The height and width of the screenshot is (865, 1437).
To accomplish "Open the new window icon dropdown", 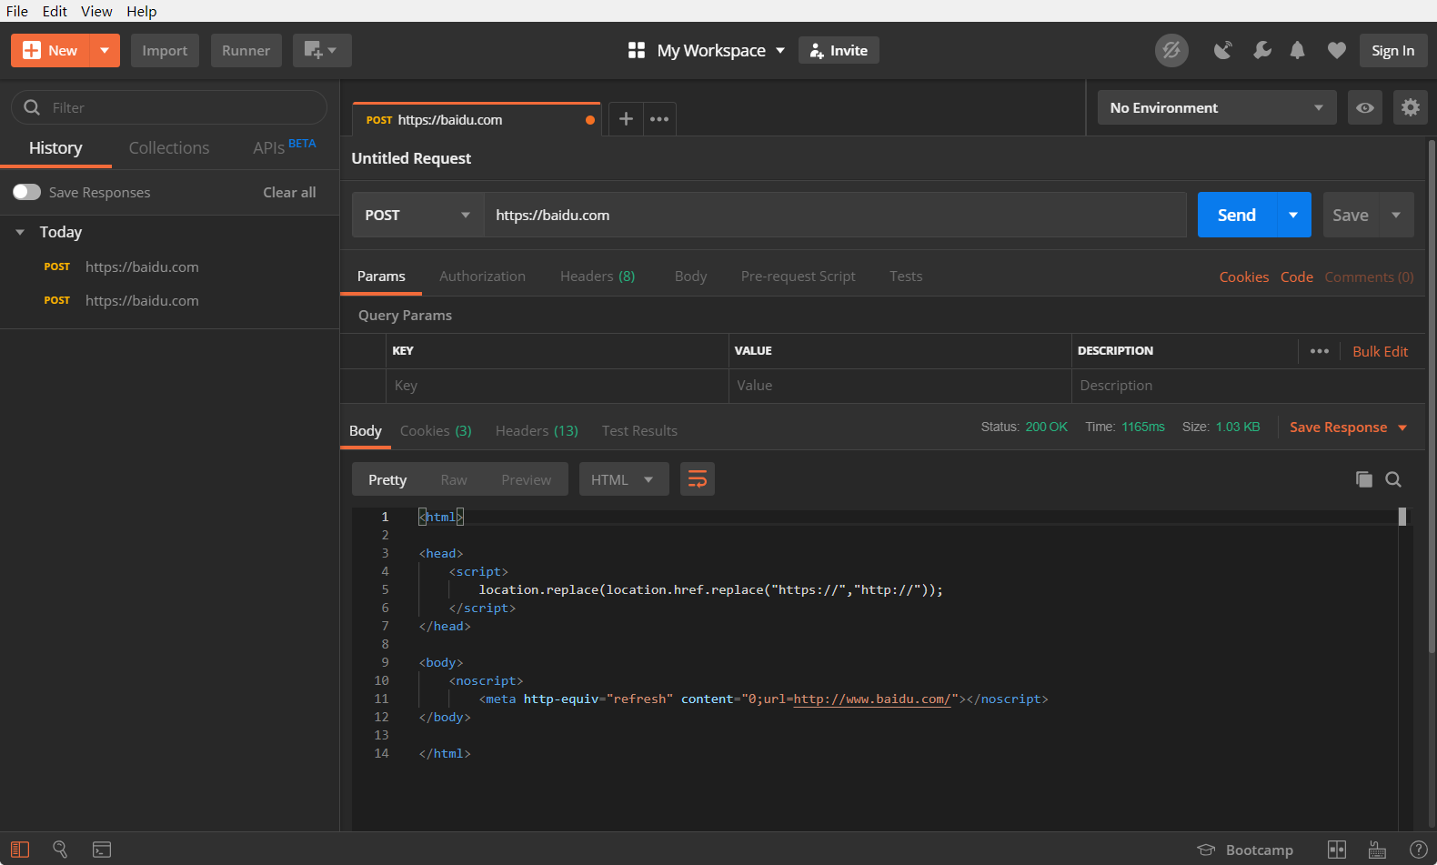I will (322, 51).
